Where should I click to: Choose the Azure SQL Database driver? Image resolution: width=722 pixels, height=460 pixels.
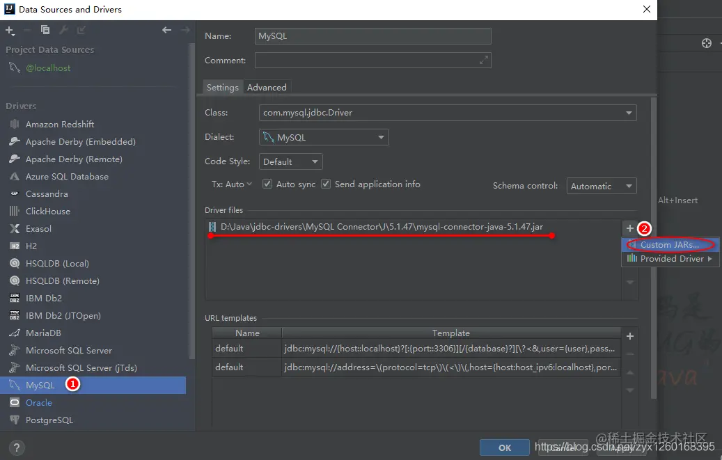(x=67, y=177)
